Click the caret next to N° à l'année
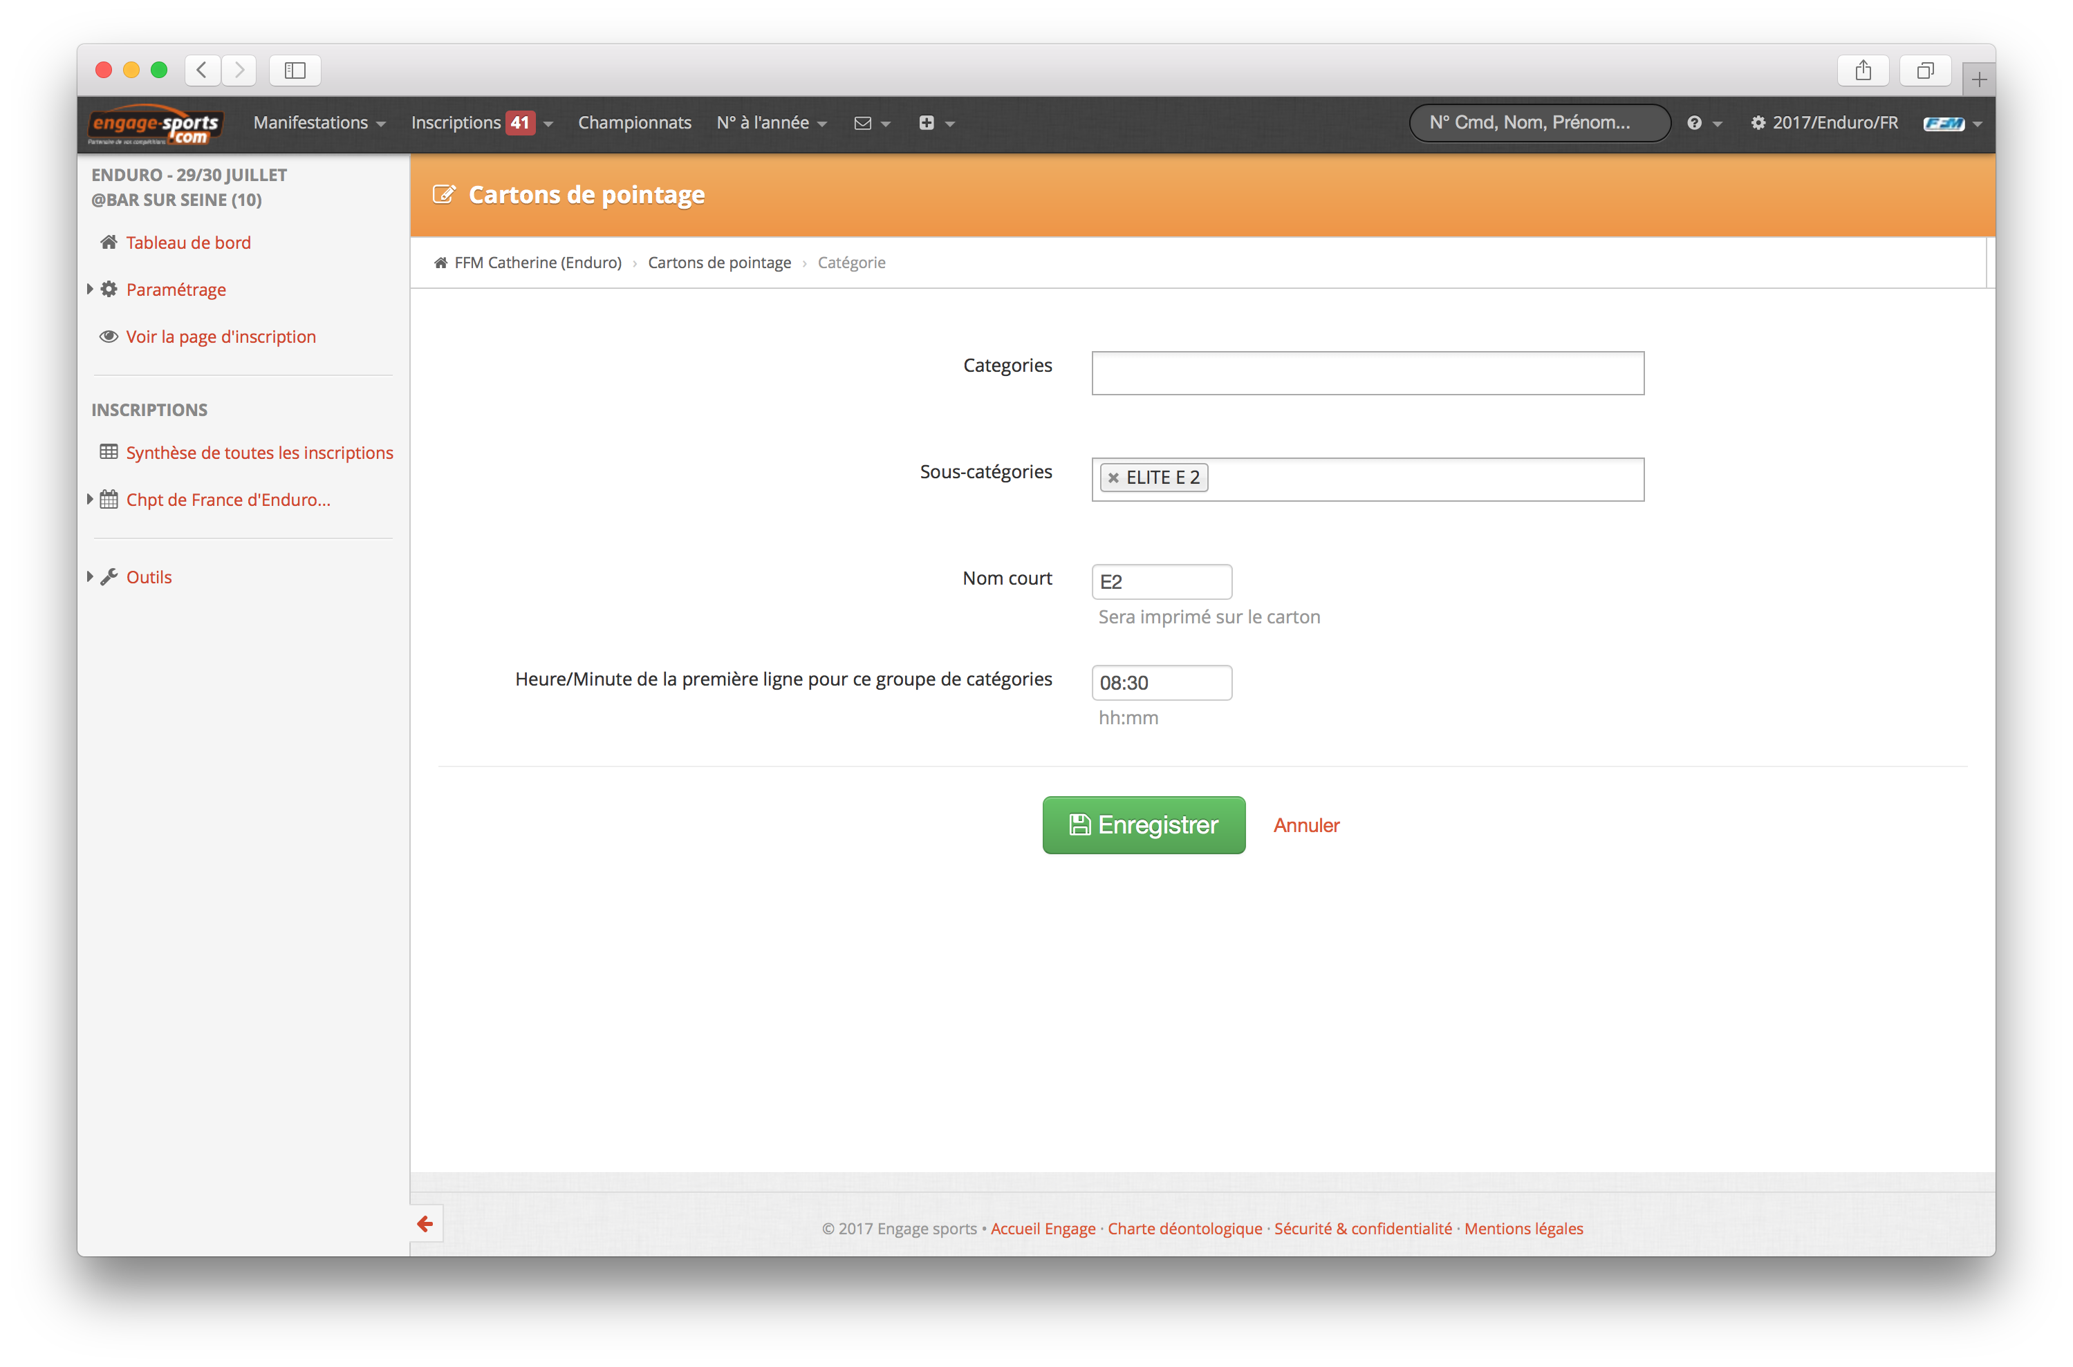The image size is (2073, 1367). [821, 124]
